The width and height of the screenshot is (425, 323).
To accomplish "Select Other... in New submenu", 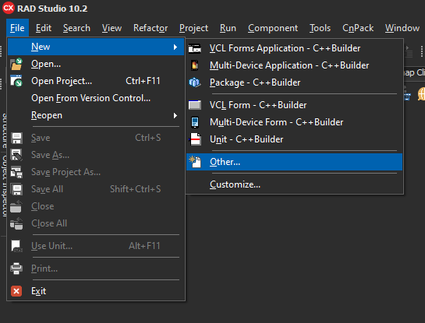I will (x=294, y=162).
